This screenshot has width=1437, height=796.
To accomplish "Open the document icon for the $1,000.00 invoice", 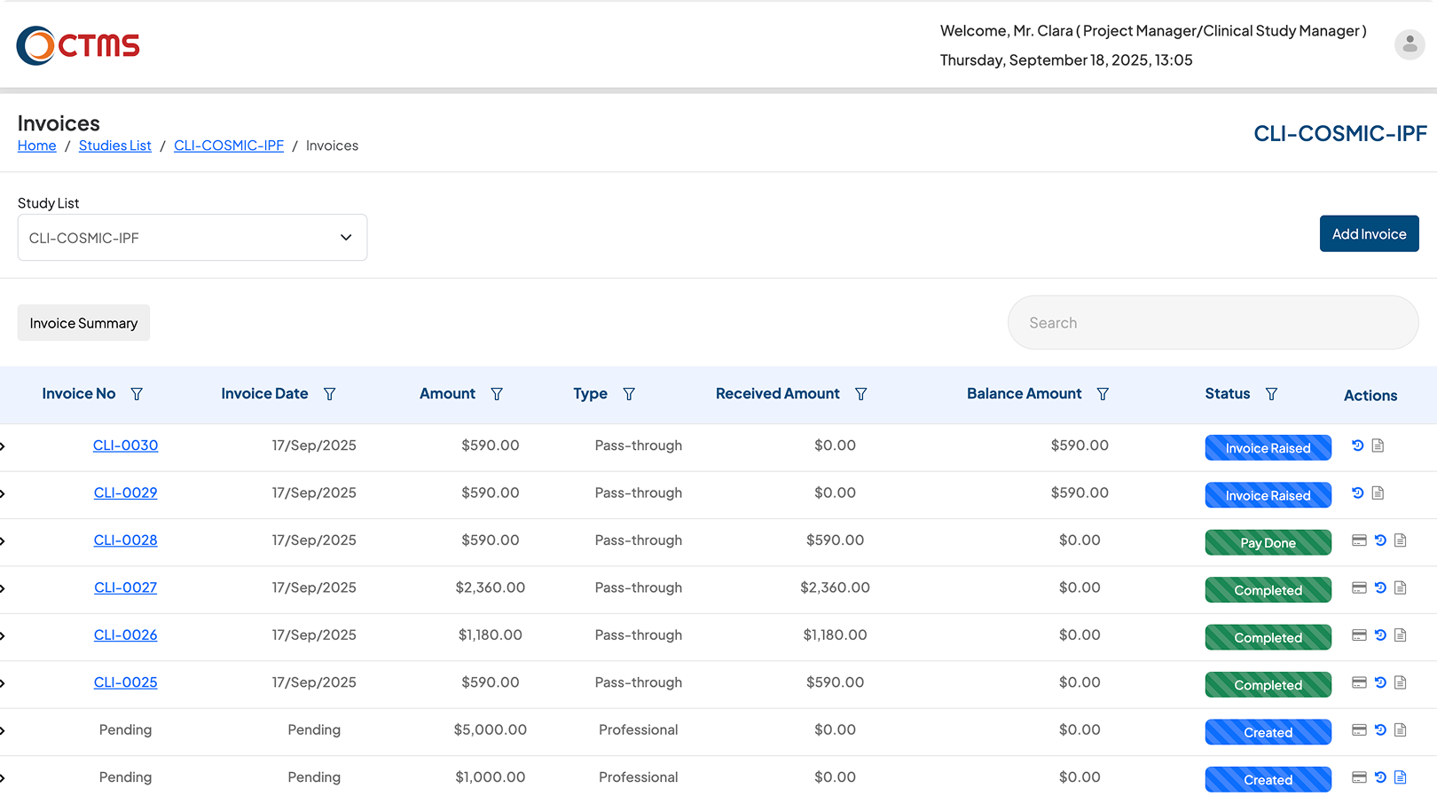I will tap(1401, 777).
